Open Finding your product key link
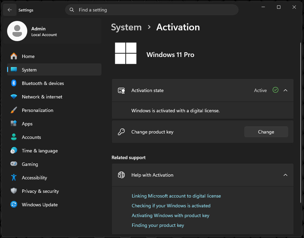Image resolution: width=304 pixels, height=238 pixels. (x=158, y=225)
